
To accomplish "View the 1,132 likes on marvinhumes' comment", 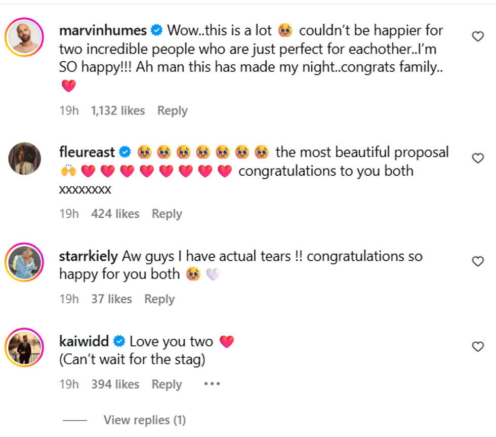I will [118, 111].
